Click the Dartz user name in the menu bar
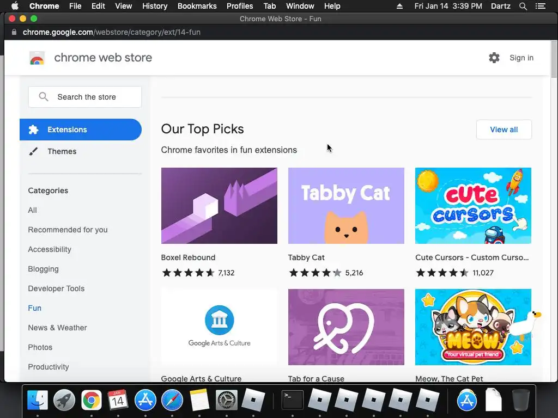Image resolution: width=558 pixels, height=418 pixels. [501, 6]
